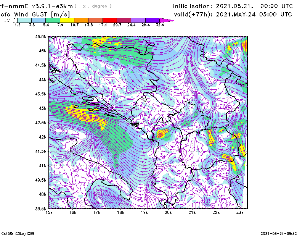Click the salmon 13.8–17.1 legend swatch
Screen dimensions: 305x236
[x=96, y=20]
